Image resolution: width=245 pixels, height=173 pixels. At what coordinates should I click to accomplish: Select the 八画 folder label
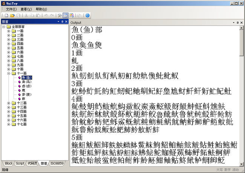point(20,61)
